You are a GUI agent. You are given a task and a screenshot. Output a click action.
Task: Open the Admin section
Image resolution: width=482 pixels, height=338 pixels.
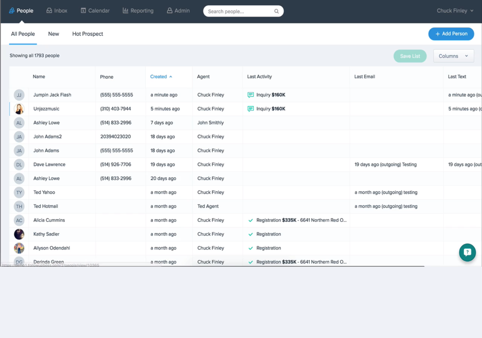[x=178, y=10]
